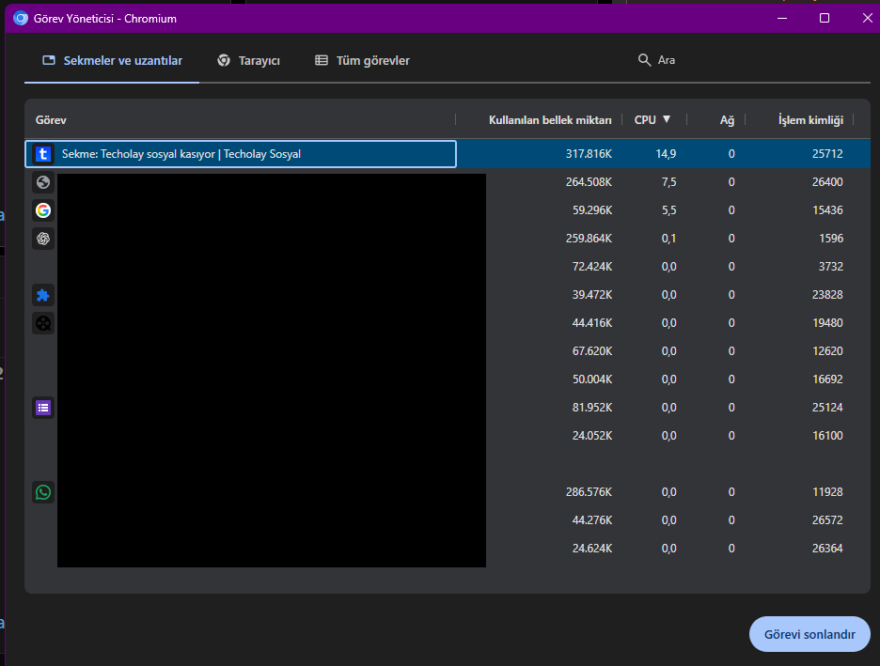Click the ChatGPT icon in the 259.864K row
Viewport: 880px width, 666px height.
tap(43, 239)
